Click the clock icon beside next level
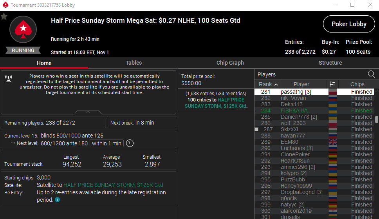This screenshot has height=219, width=379. (x=130, y=143)
